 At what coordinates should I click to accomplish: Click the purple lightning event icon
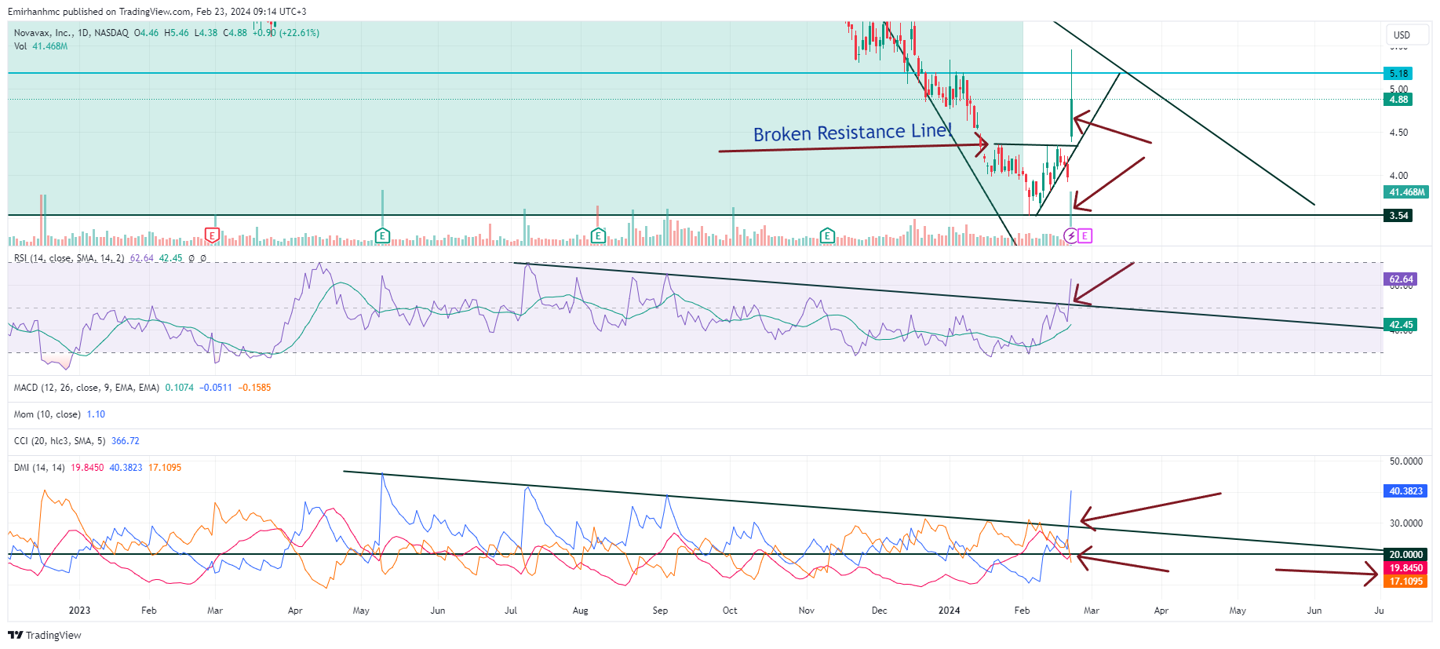tap(1071, 235)
